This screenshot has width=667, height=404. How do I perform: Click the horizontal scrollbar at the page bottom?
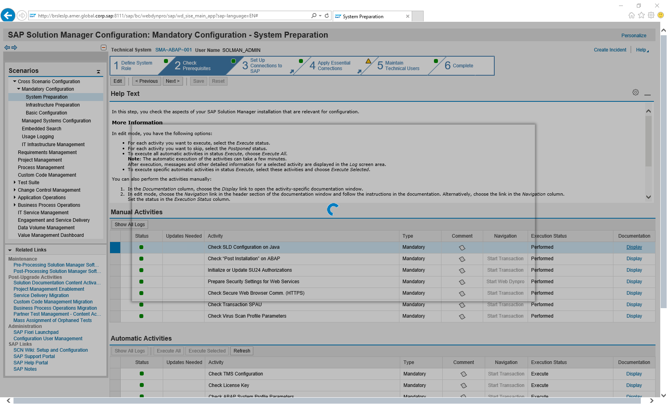(x=327, y=400)
